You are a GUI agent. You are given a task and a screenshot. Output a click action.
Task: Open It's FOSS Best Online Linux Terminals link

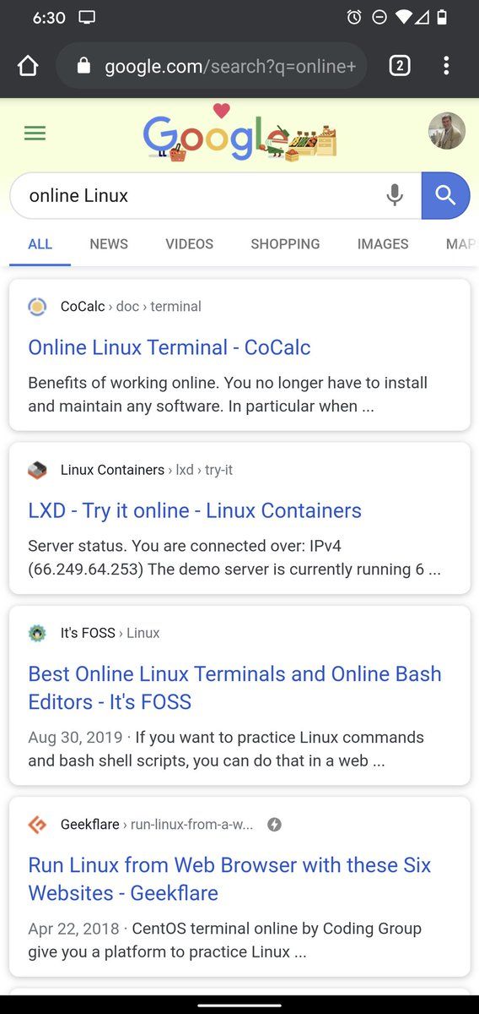tap(234, 688)
